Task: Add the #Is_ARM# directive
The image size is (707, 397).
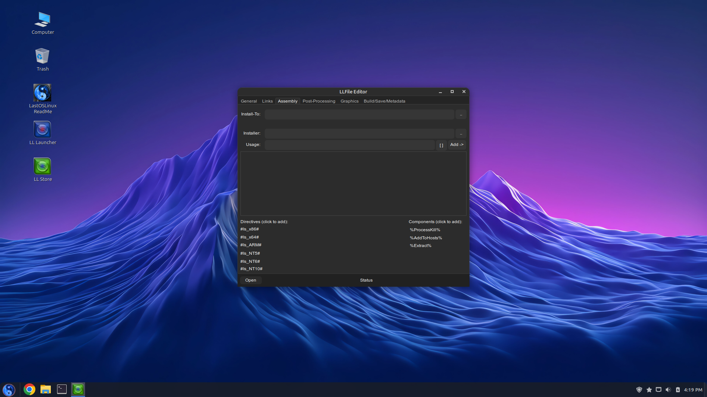Action: pos(251,245)
